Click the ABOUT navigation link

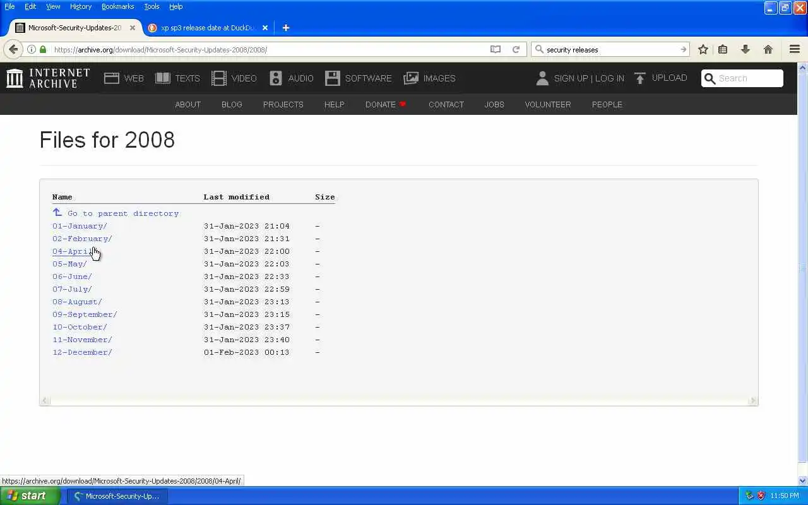click(x=187, y=105)
